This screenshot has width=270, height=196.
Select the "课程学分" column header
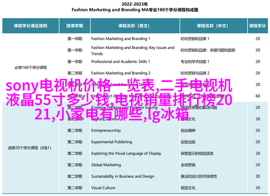coord(257,26)
